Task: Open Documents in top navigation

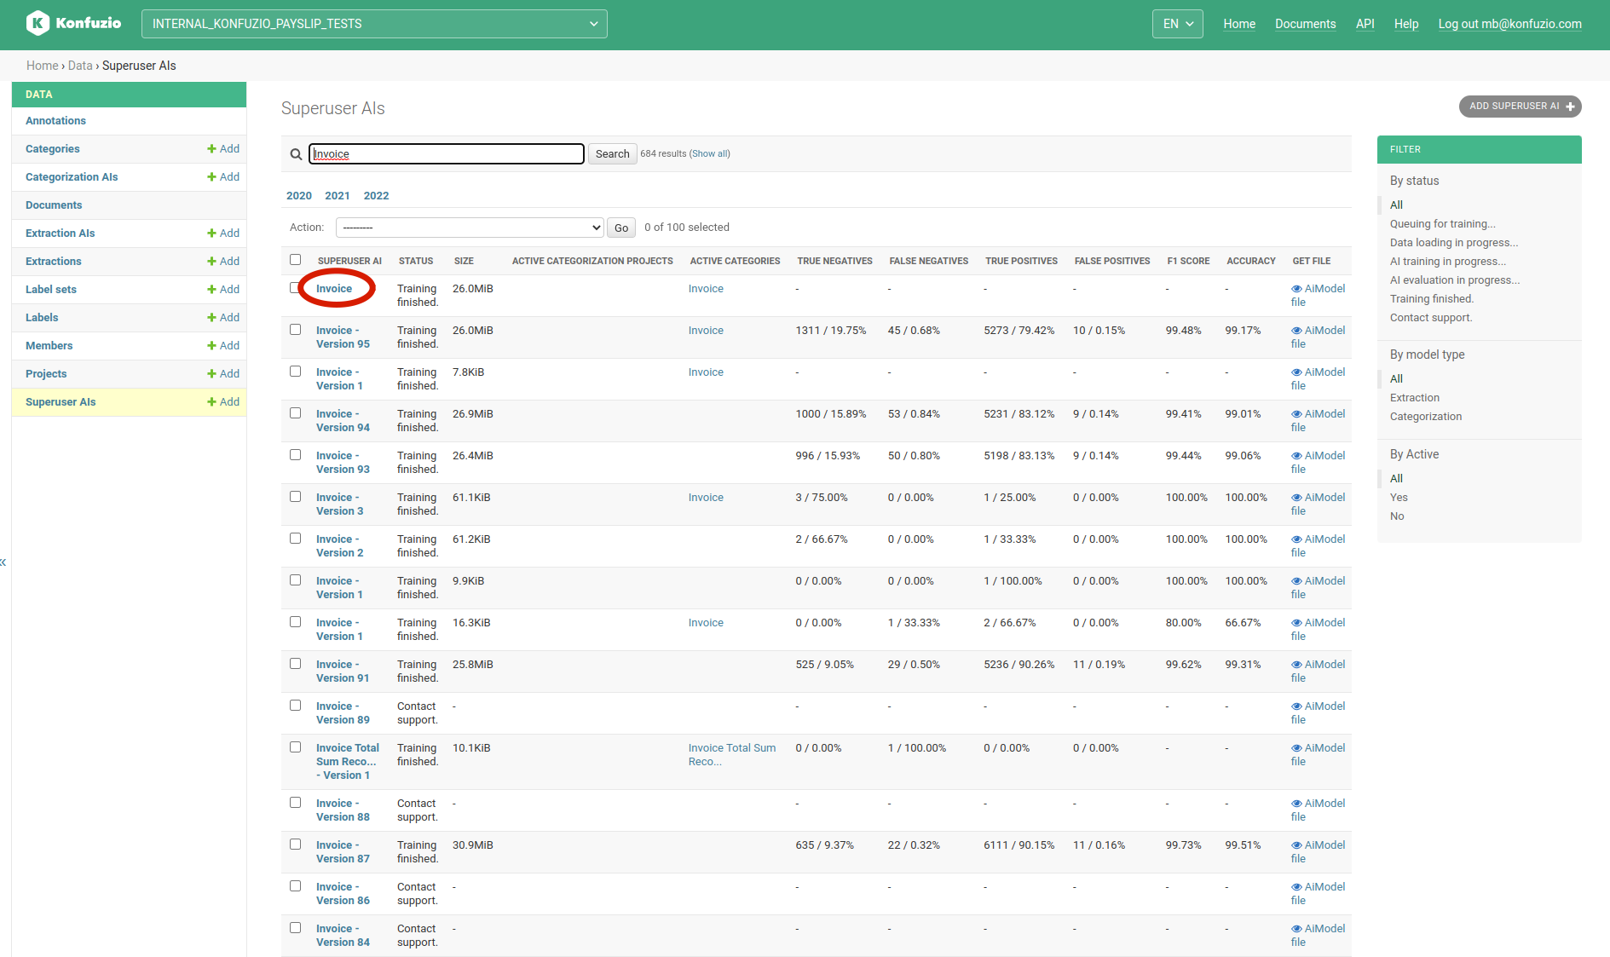Action: (1305, 24)
